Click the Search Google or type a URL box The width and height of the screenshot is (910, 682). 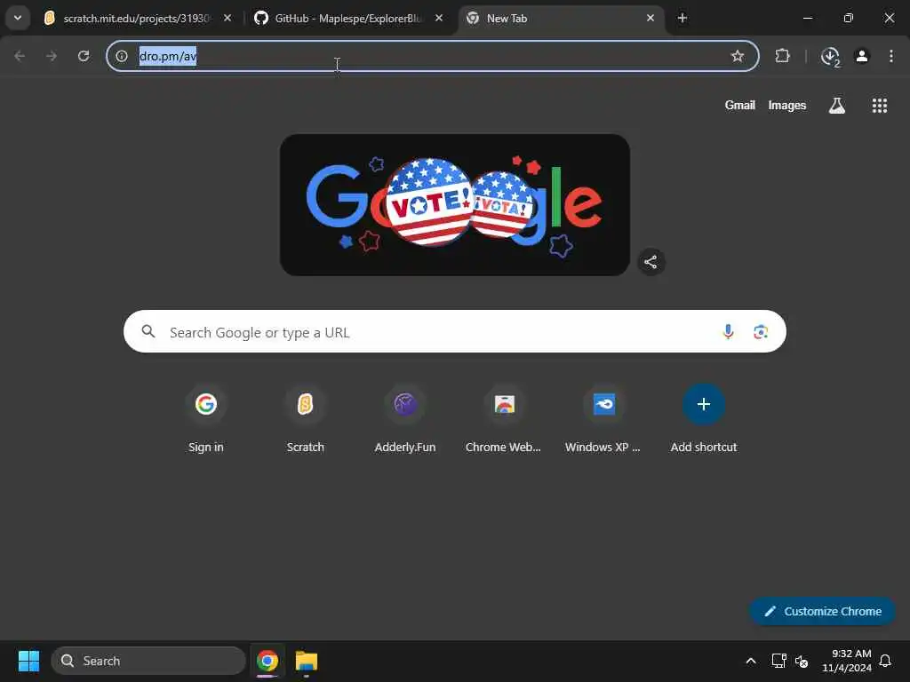[455, 331]
